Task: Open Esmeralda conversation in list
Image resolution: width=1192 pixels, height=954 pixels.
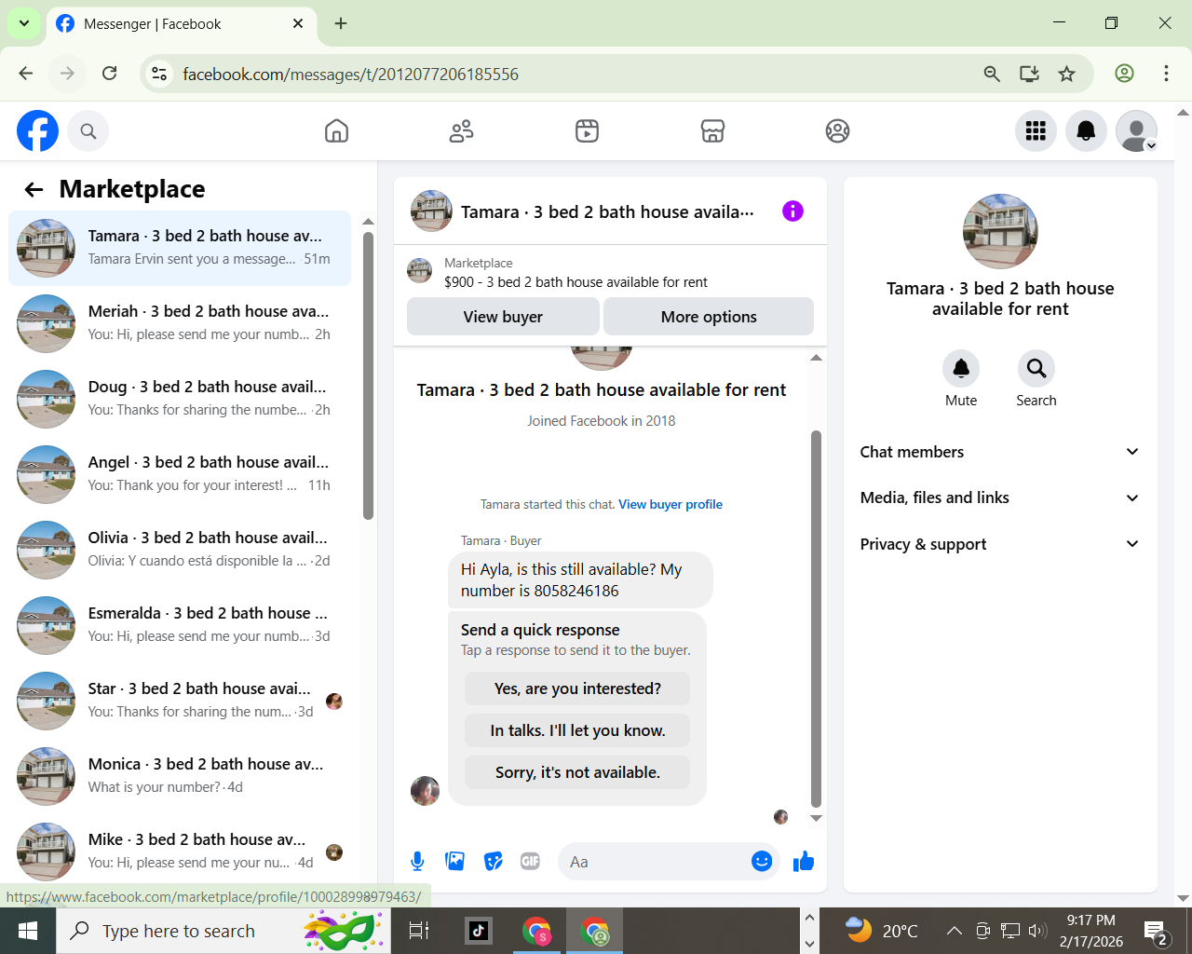Action: (180, 625)
